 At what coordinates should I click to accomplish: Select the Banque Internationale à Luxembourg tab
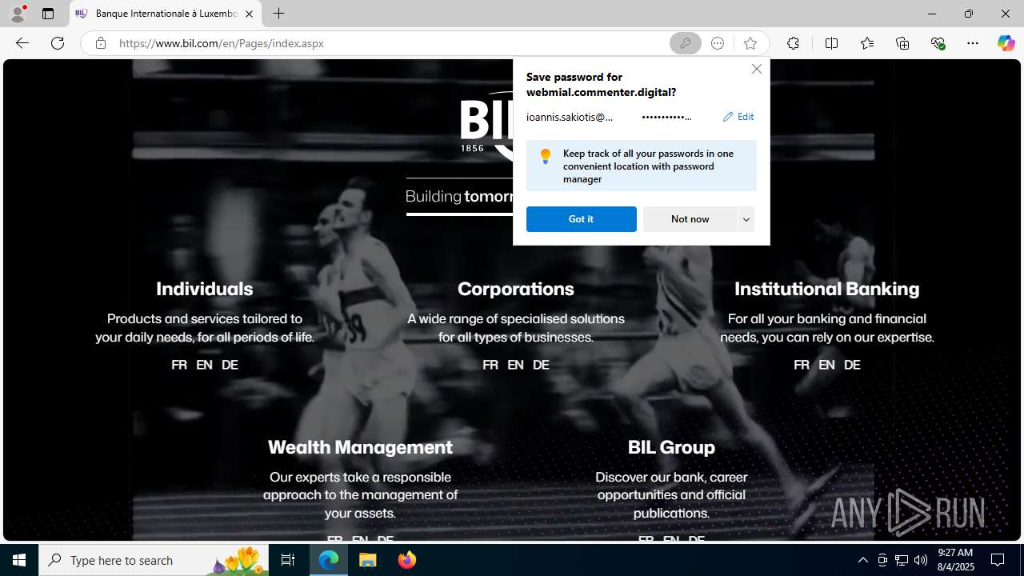166,14
